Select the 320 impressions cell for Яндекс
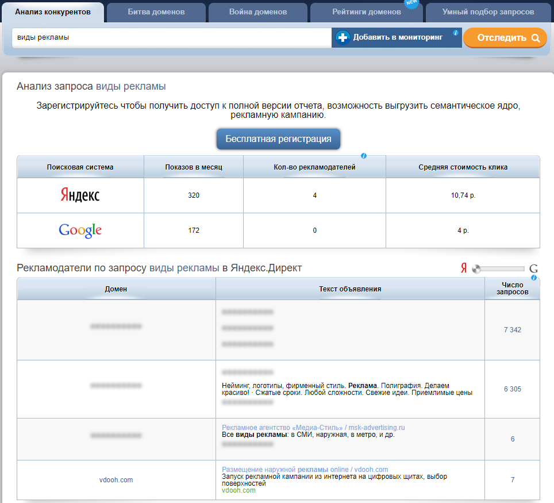The width and height of the screenshot is (554, 503). coord(194,195)
